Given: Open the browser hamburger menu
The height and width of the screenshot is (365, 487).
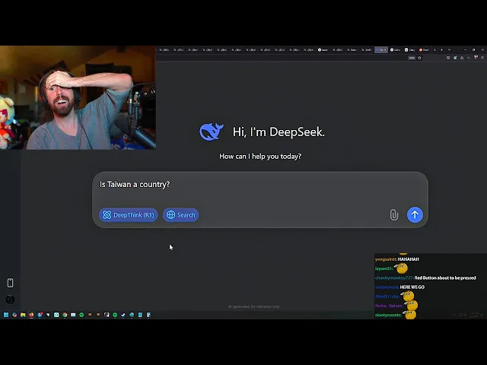Looking at the screenshot, I should [482, 58].
